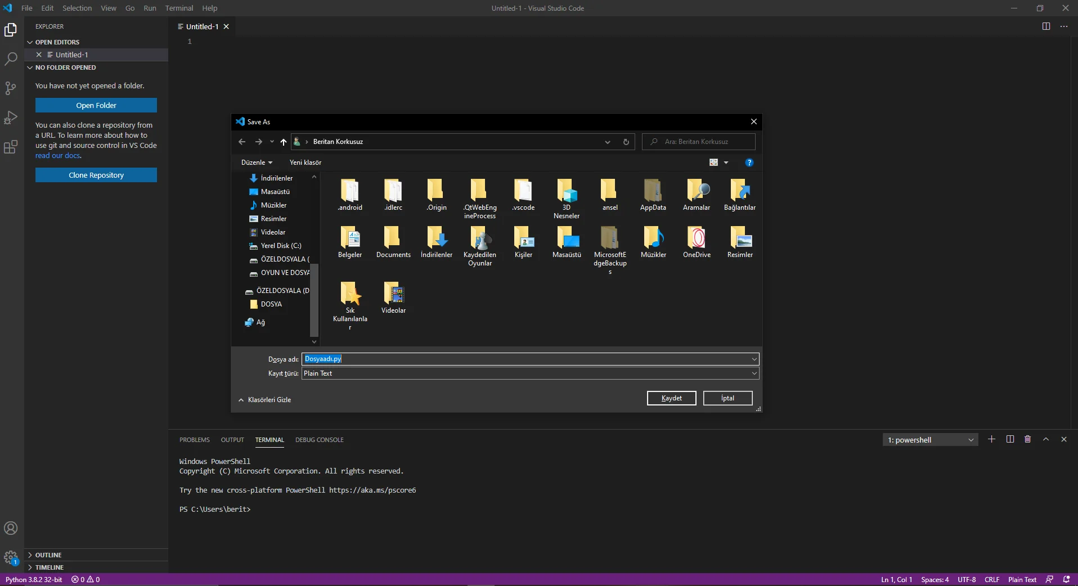This screenshot has width=1078, height=586.
Task: Follow the read our docs link
Action: coord(57,156)
